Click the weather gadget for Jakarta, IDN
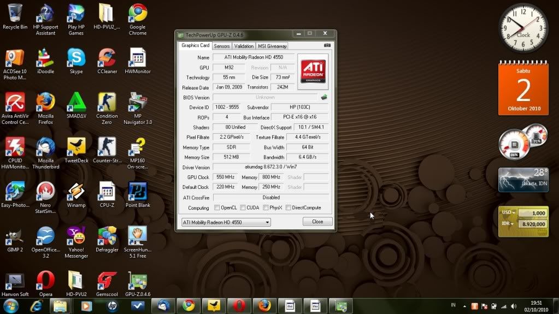Viewport: 559px width, 314px height. [x=523, y=180]
